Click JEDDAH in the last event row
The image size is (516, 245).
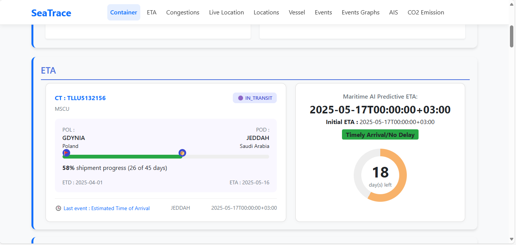pos(180,208)
